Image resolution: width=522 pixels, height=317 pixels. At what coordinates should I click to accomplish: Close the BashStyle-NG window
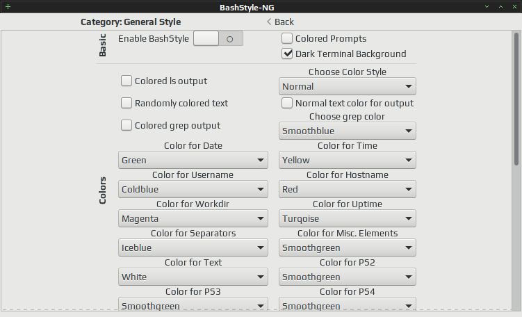(514, 7)
